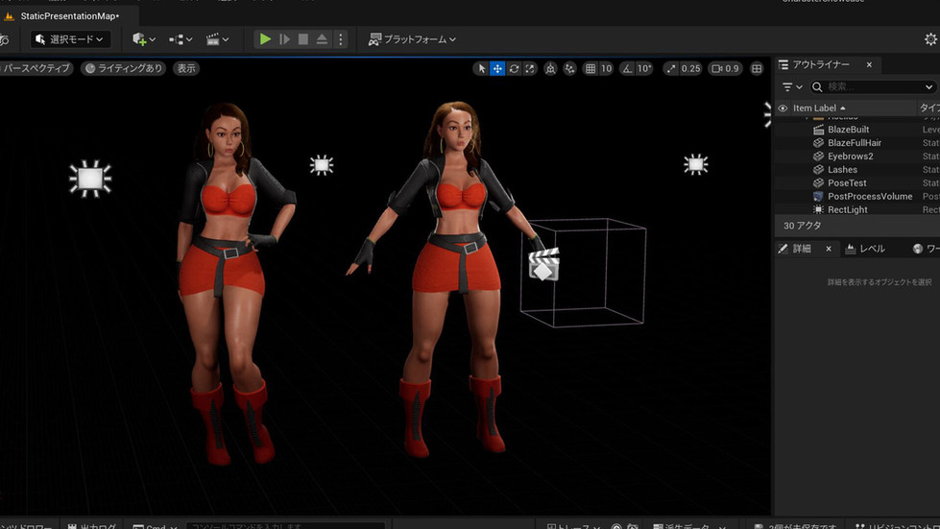
Task: Toggle surface snapping icon
Action: pos(569,69)
